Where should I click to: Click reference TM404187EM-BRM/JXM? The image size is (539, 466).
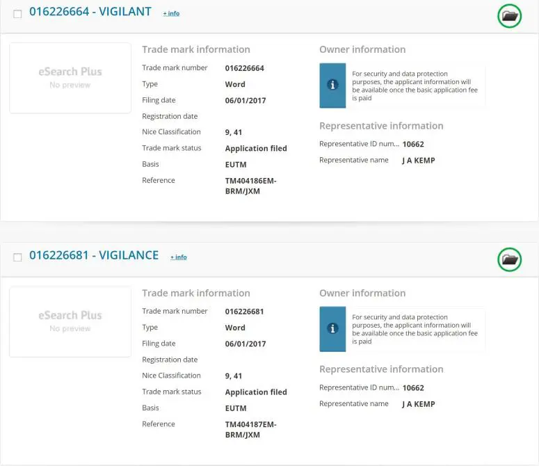pyautogui.click(x=250, y=429)
